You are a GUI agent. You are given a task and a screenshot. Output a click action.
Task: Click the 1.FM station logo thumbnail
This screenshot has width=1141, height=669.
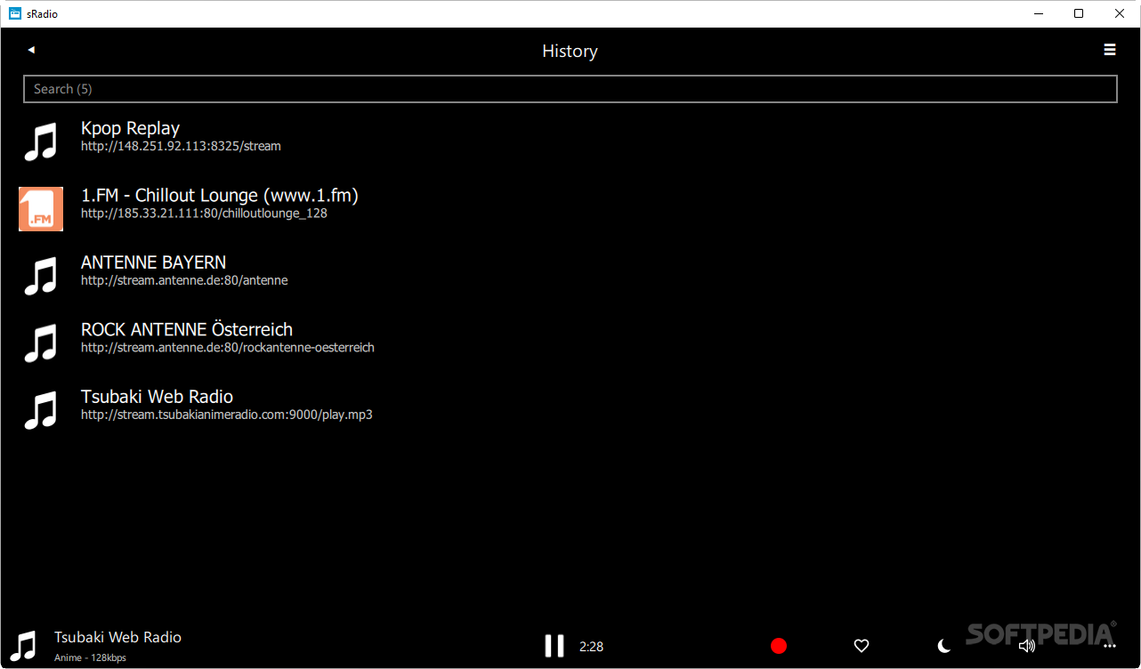(41, 209)
